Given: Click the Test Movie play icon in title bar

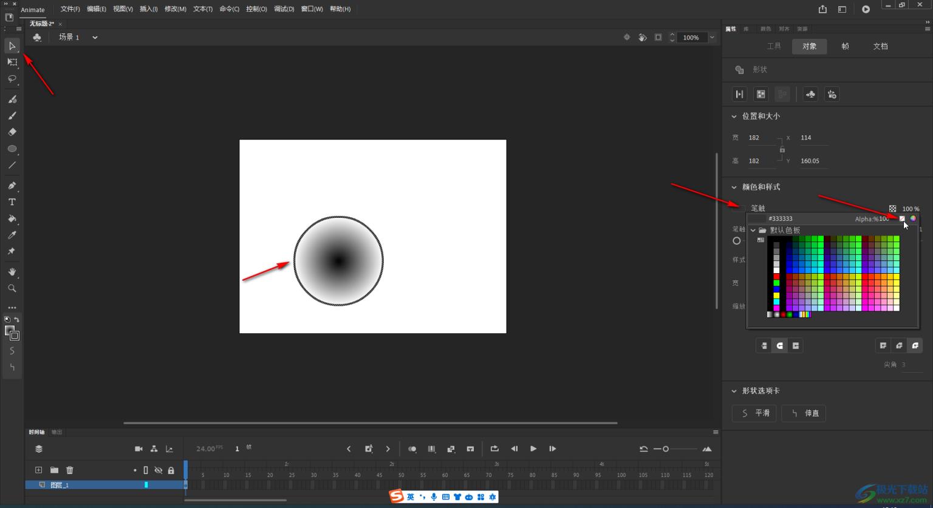Looking at the screenshot, I should [x=866, y=9].
